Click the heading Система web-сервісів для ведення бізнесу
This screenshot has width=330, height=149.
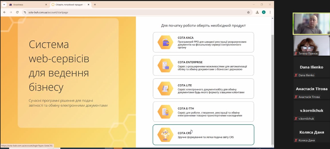(x=59, y=66)
